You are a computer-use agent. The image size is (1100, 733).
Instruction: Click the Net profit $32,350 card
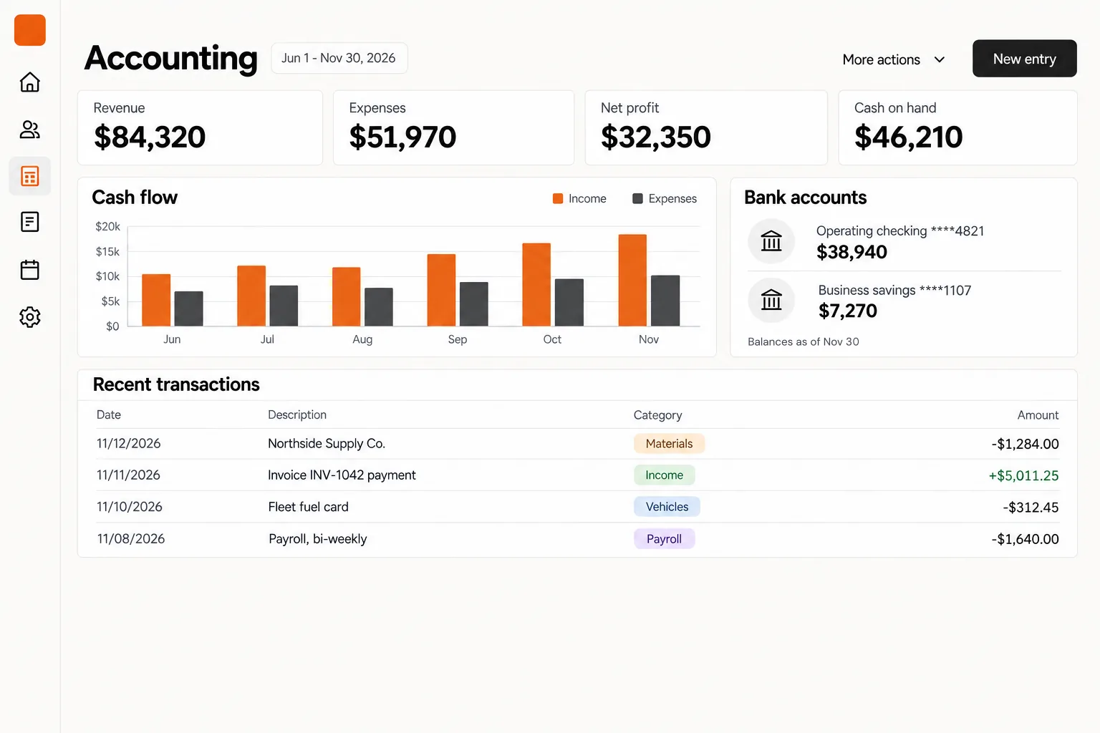(706, 127)
